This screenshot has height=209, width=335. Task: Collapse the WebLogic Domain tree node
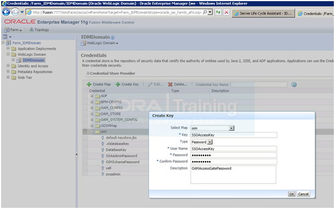click(8, 54)
